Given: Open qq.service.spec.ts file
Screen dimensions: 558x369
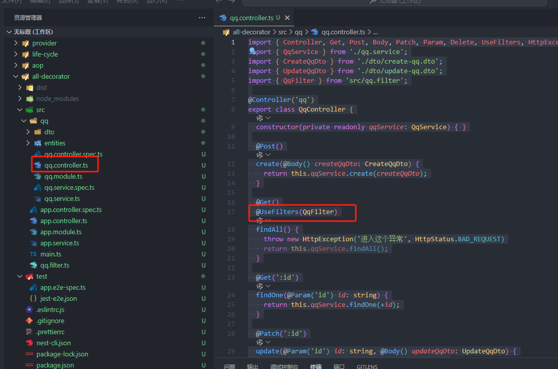Looking at the screenshot, I should point(69,187).
